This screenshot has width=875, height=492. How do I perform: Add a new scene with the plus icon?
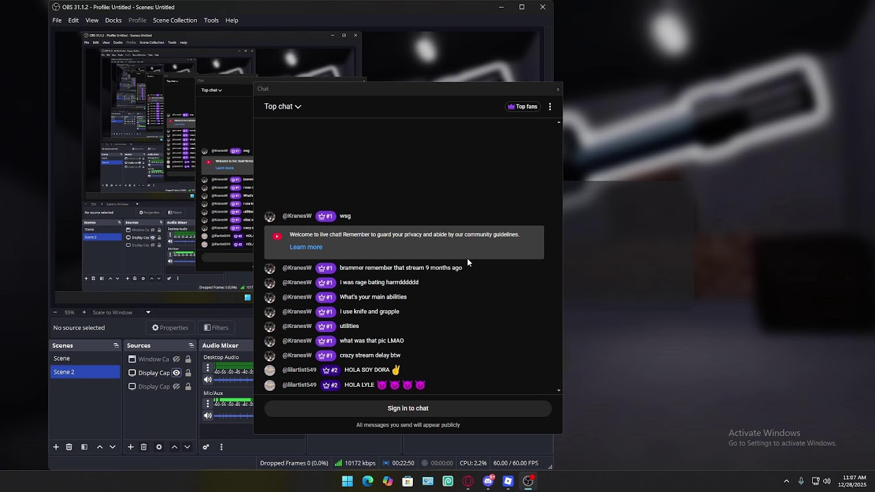tap(56, 447)
